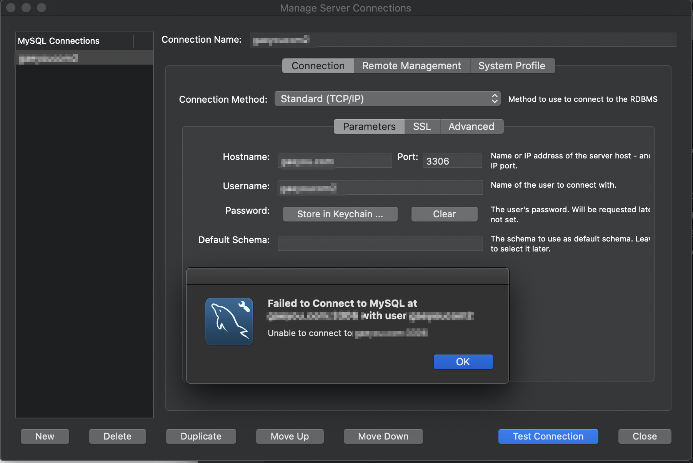
Task: Click the MySQL Connections column header
Action: point(75,41)
